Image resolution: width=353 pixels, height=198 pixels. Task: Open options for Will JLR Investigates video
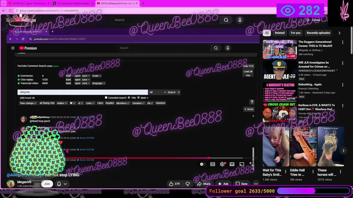[343, 63]
